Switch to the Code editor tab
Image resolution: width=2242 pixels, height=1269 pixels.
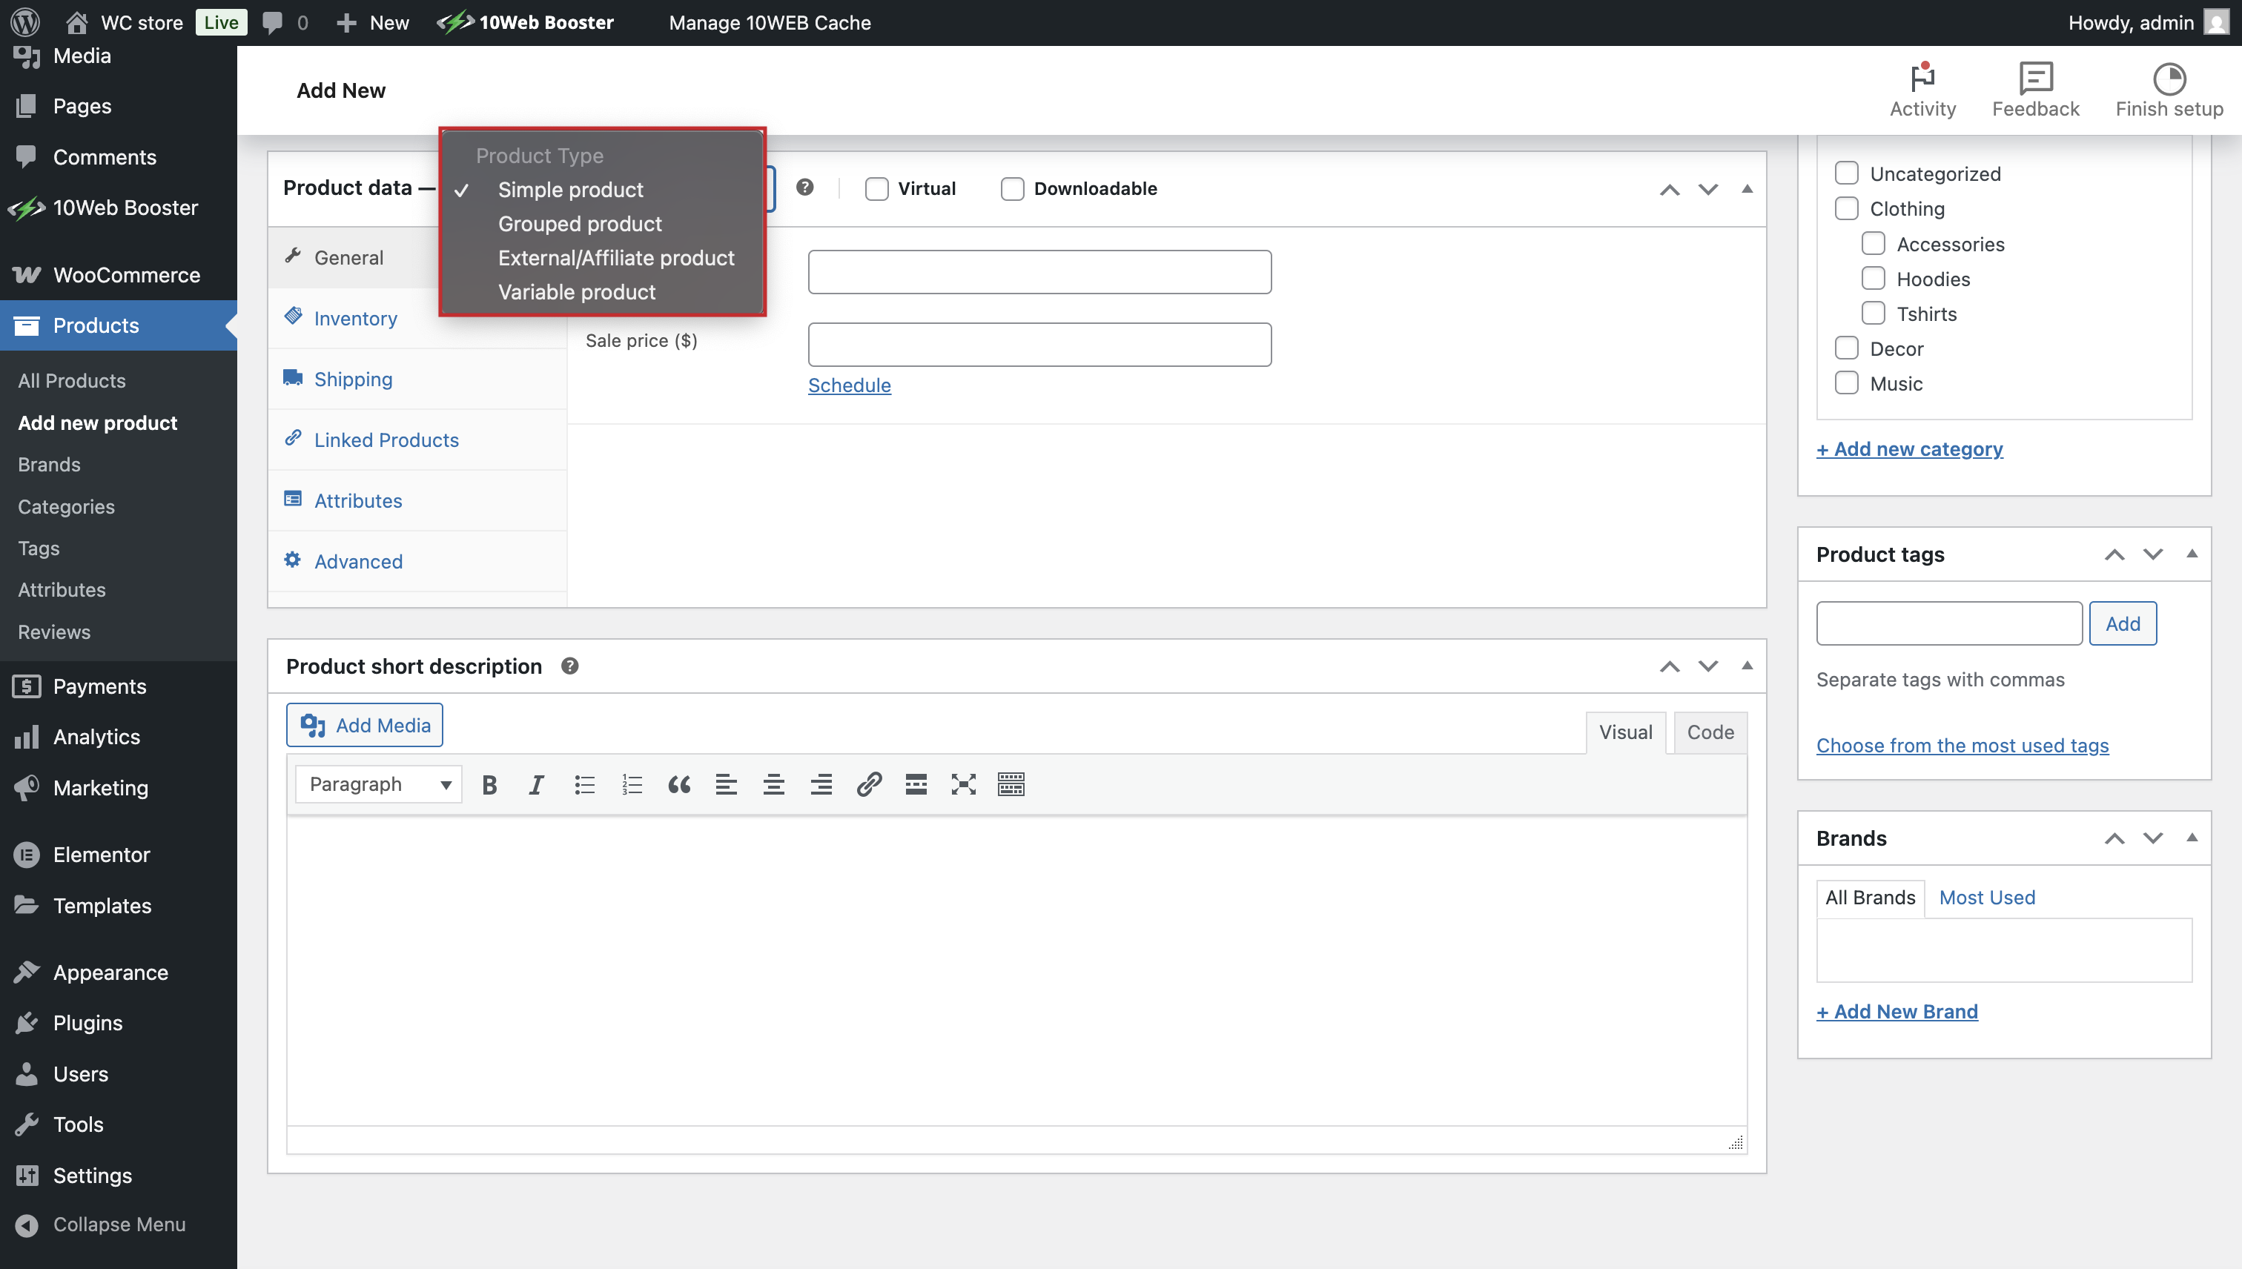pyautogui.click(x=1710, y=732)
